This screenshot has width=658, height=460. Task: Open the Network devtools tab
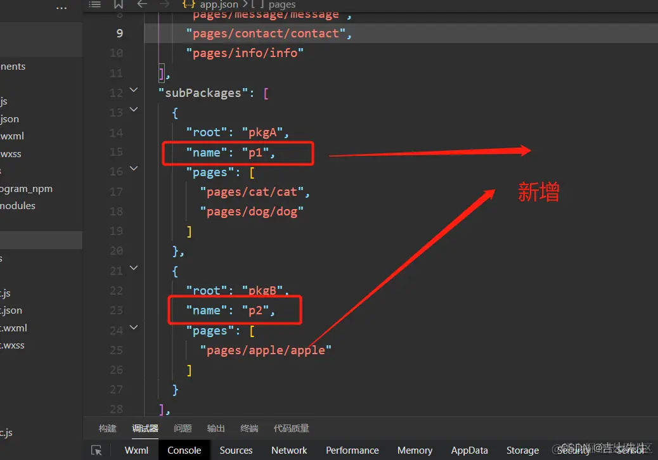click(289, 450)
